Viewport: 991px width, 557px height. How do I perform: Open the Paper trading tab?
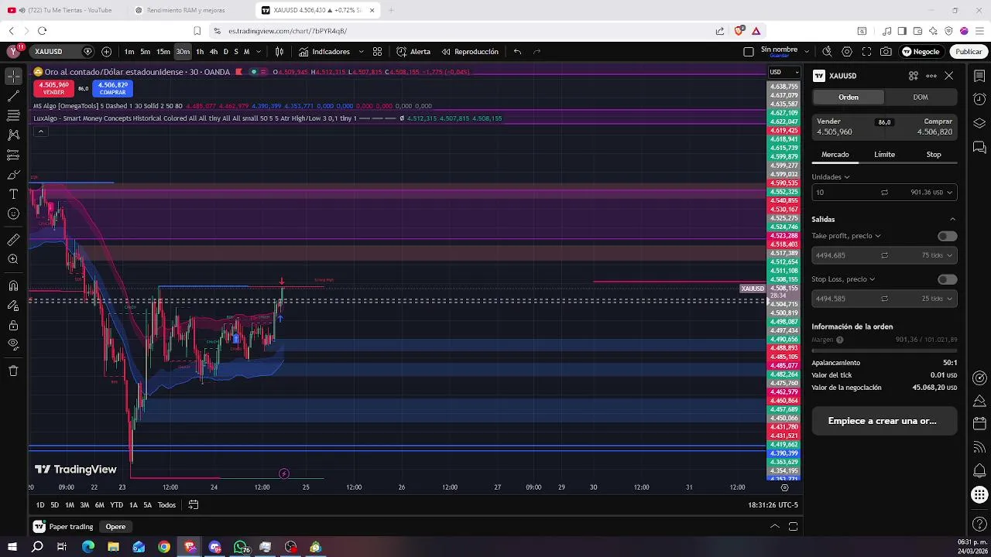pyautogui.click(x=63, y=527)
